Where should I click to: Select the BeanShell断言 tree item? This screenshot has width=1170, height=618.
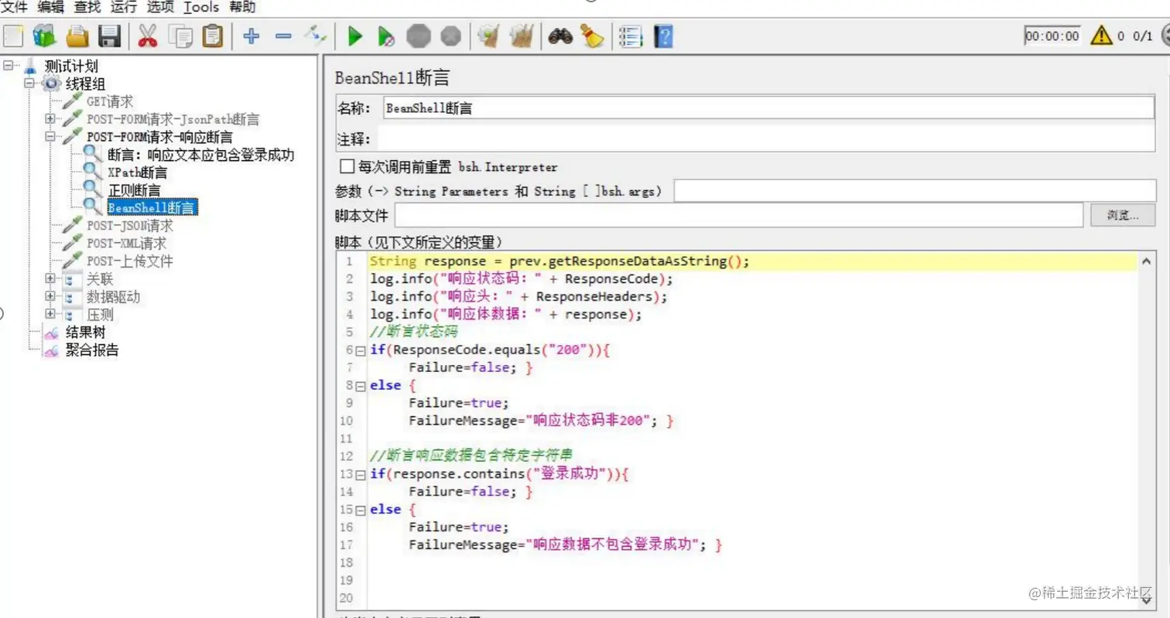point(152,208)
